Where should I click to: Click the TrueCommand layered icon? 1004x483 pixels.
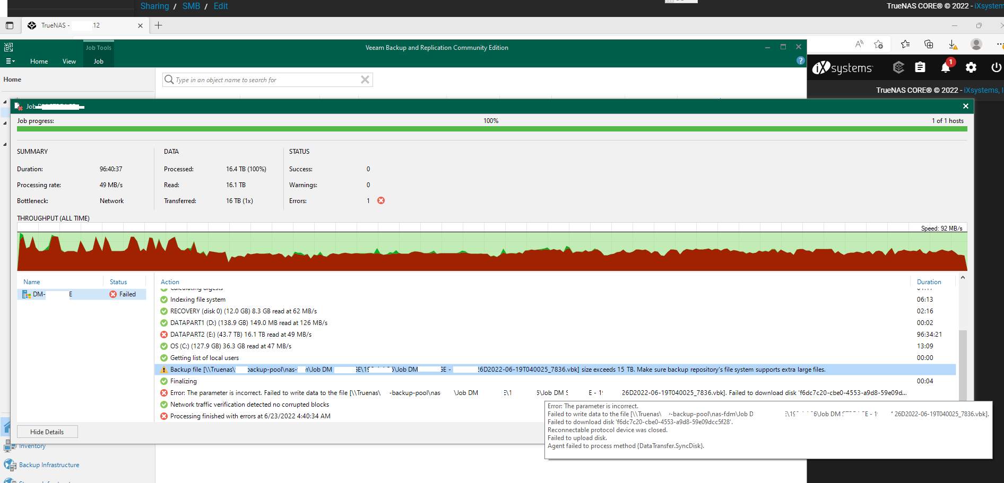[x=898, y=67]
